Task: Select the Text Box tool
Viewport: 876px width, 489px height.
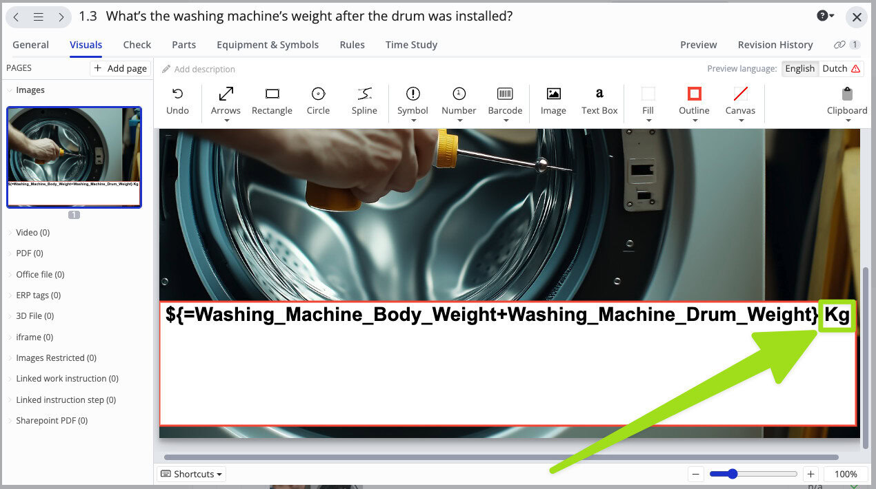Action: [599, 101]
